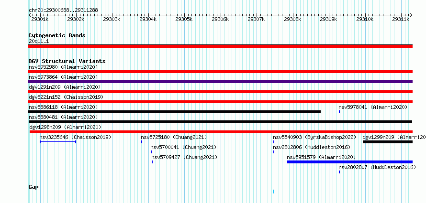Open the dgv5221n152 (Chaisson2019) variant label
The image size is (426, 203).
click(x=66, y=97)
